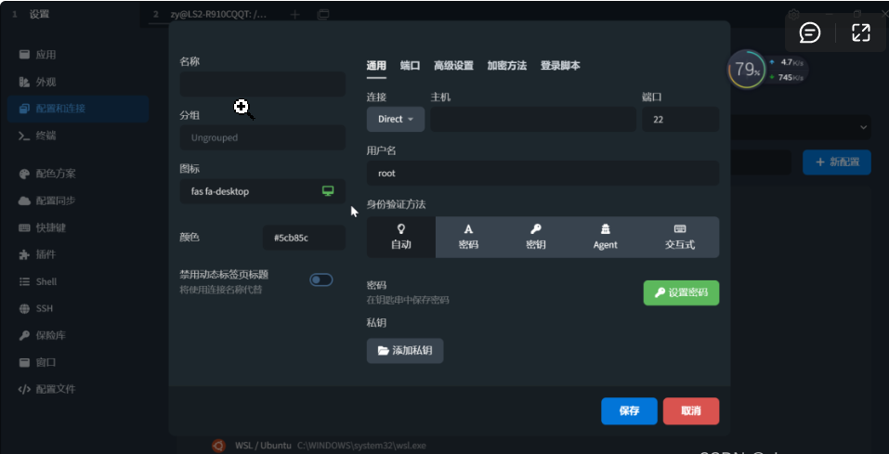
Task: Click the 设置密码 button
Action: 682,293
